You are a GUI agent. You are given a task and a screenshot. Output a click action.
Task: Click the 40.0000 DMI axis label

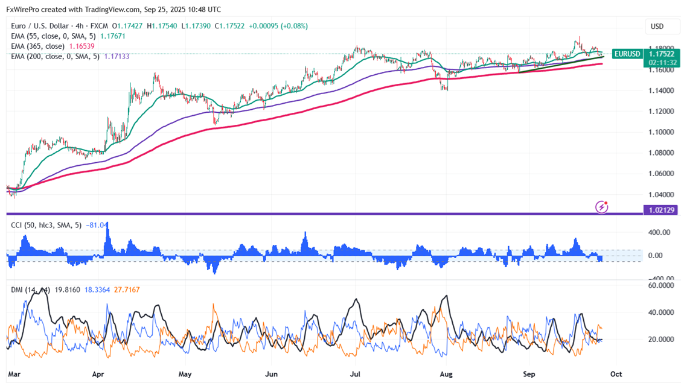pyautogui.click(x=661, y=312)
